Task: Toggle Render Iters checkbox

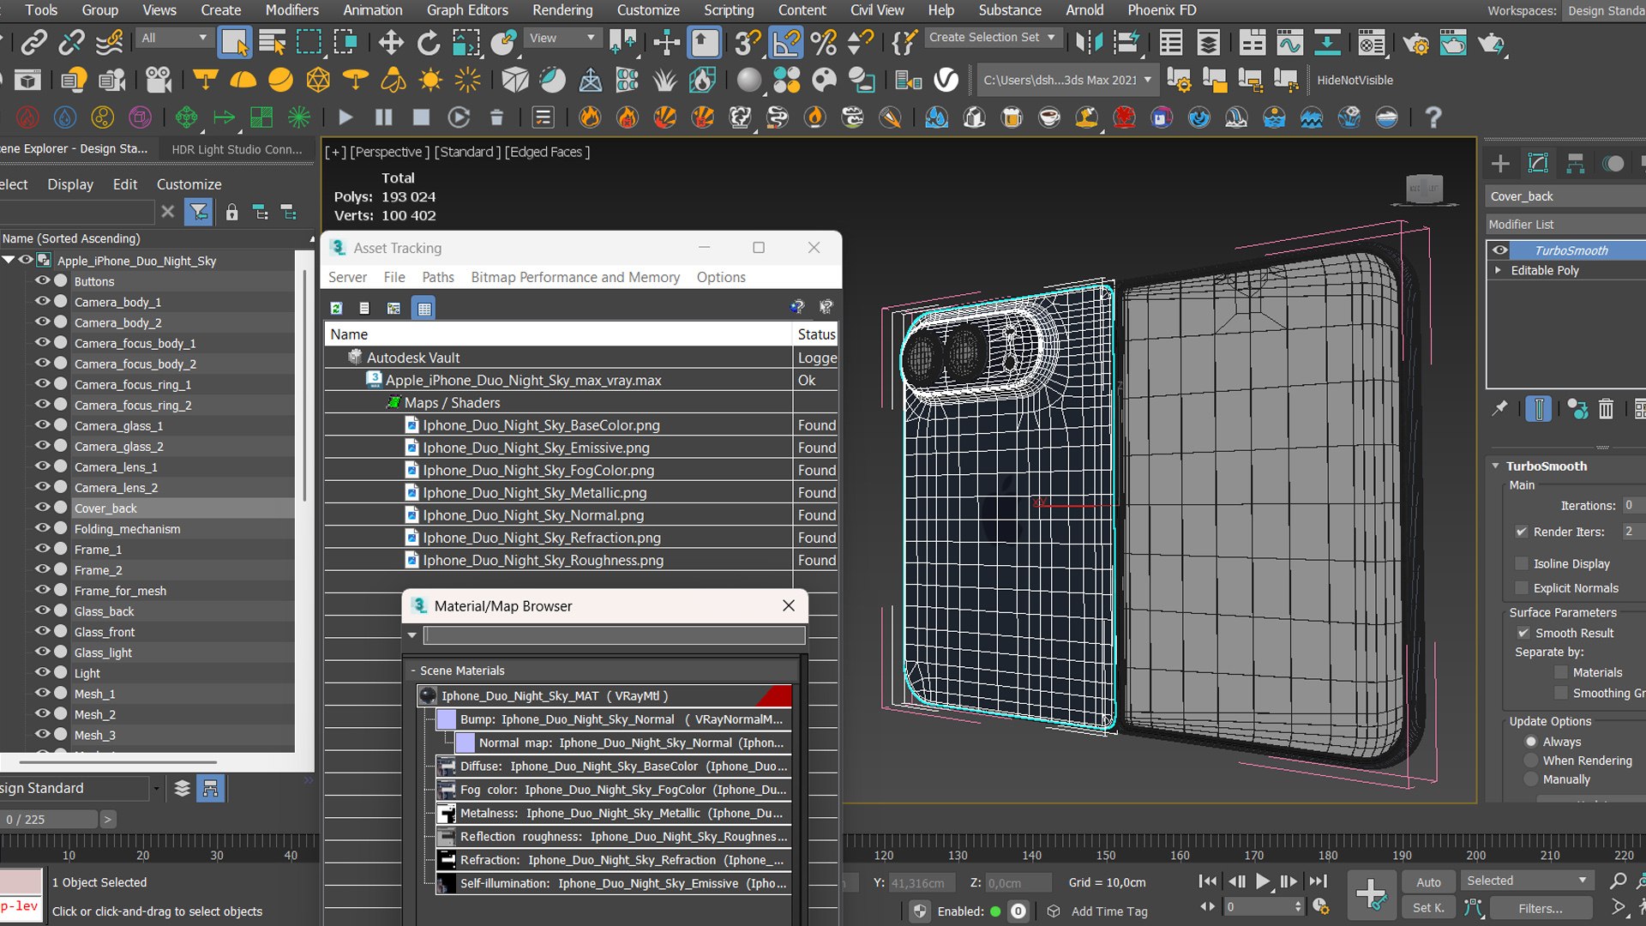Action: click(1522, 532)
